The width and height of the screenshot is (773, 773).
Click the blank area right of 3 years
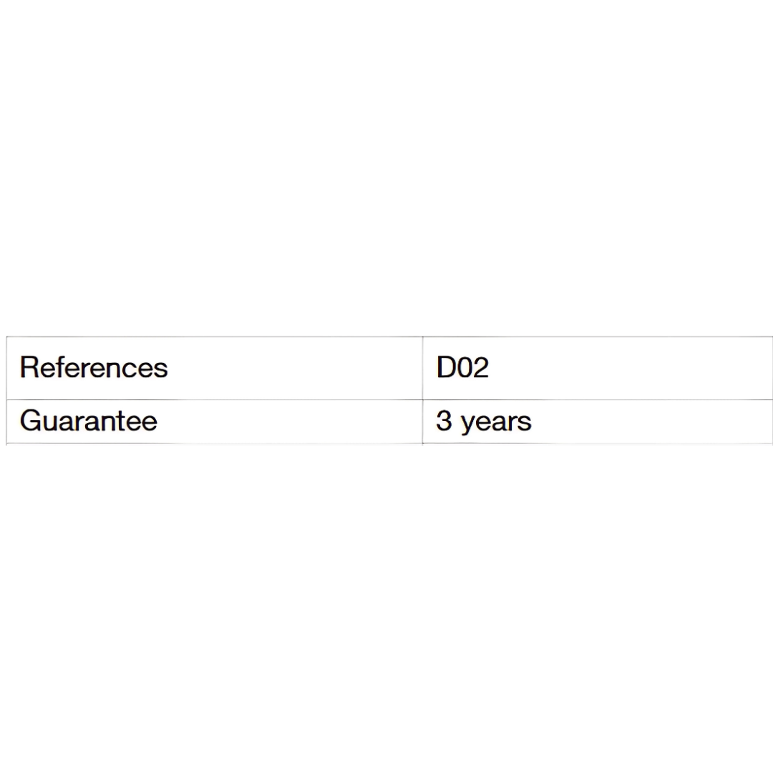point(652,422)
